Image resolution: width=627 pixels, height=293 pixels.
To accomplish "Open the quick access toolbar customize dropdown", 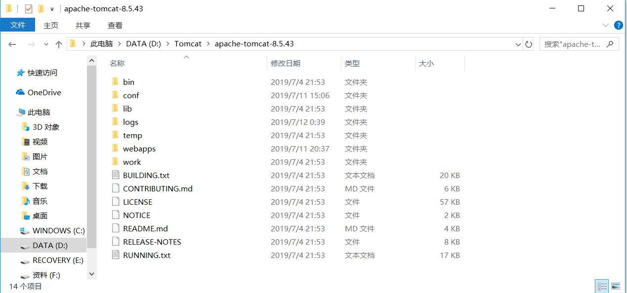I will tap(52, 9).
